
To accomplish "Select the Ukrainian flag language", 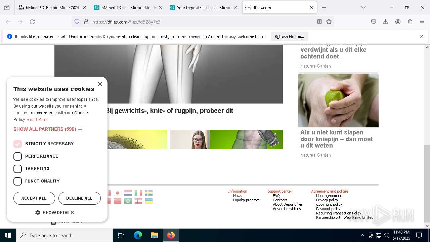I will click(149, 201).
